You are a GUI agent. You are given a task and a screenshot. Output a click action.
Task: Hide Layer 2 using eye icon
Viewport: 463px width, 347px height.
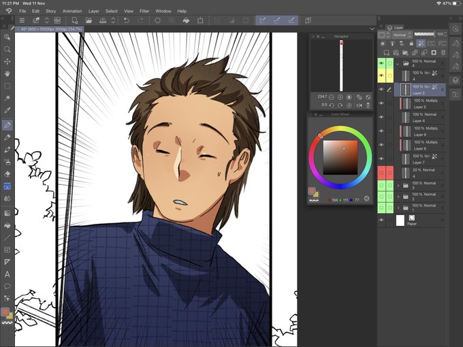click(x=381, y=89)
